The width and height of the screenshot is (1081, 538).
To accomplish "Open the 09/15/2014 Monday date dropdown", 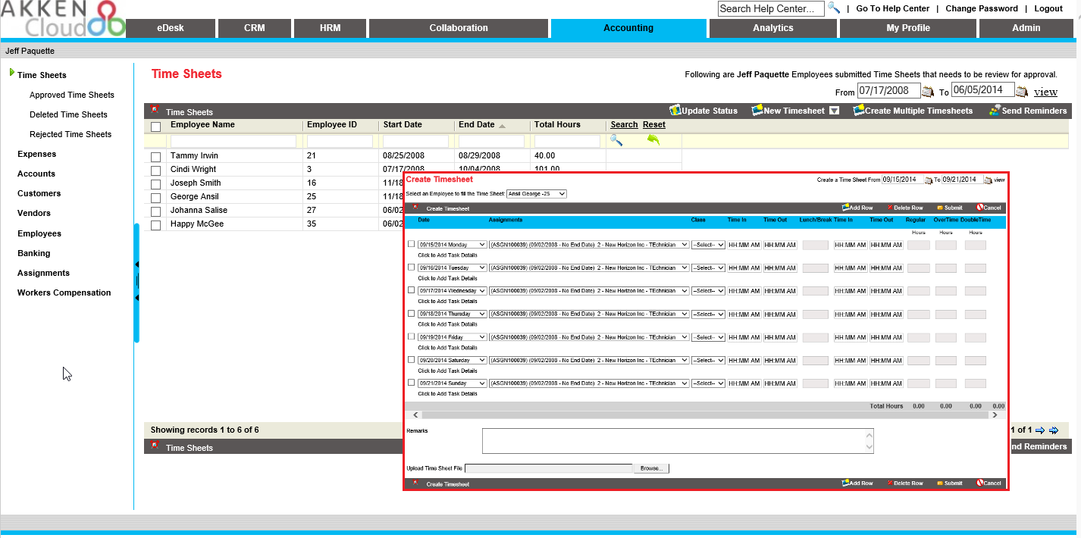I will [x=453, y=245].
